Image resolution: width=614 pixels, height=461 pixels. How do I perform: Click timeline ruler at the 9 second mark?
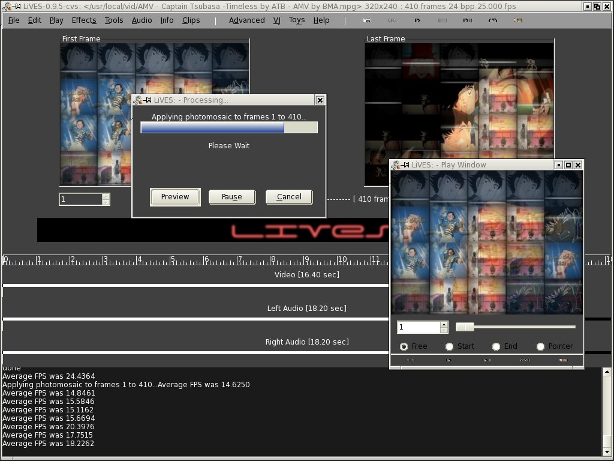point(305,261)
